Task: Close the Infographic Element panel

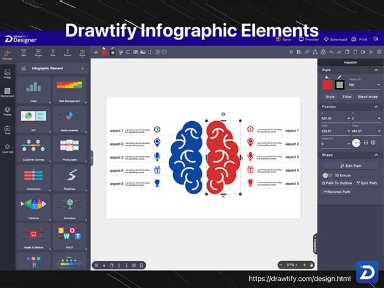Action: [82, 69]
